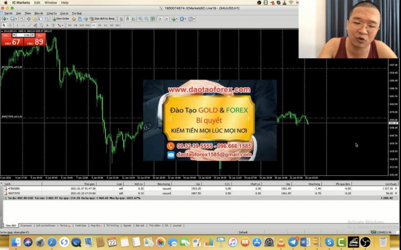
Task: Open the Lich su tai khoan tab
Action: point(46,225)
